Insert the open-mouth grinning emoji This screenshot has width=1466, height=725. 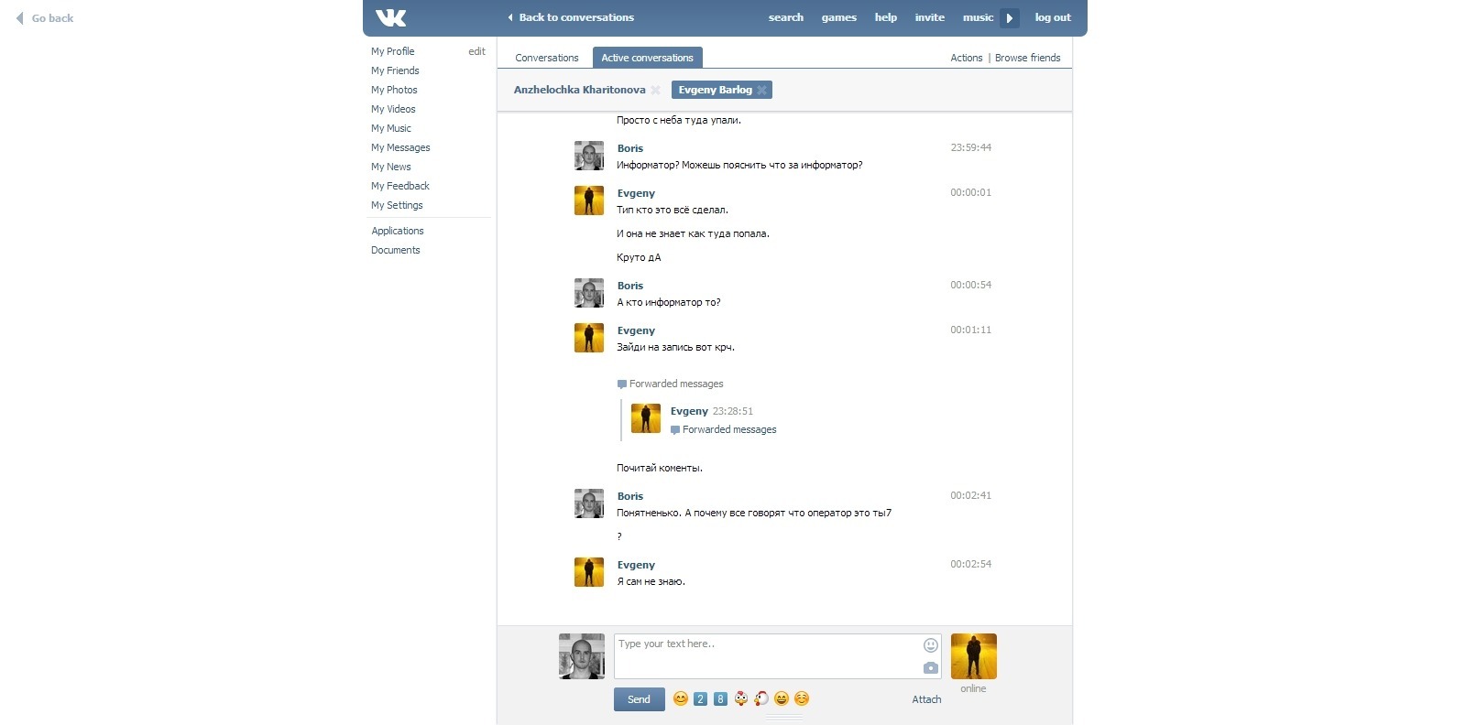pos(782,698)
